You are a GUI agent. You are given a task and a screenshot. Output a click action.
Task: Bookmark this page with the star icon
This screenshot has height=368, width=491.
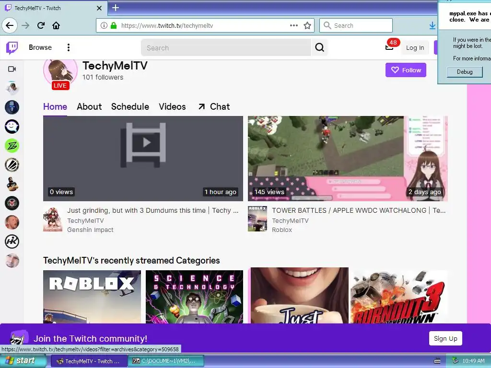307,25
